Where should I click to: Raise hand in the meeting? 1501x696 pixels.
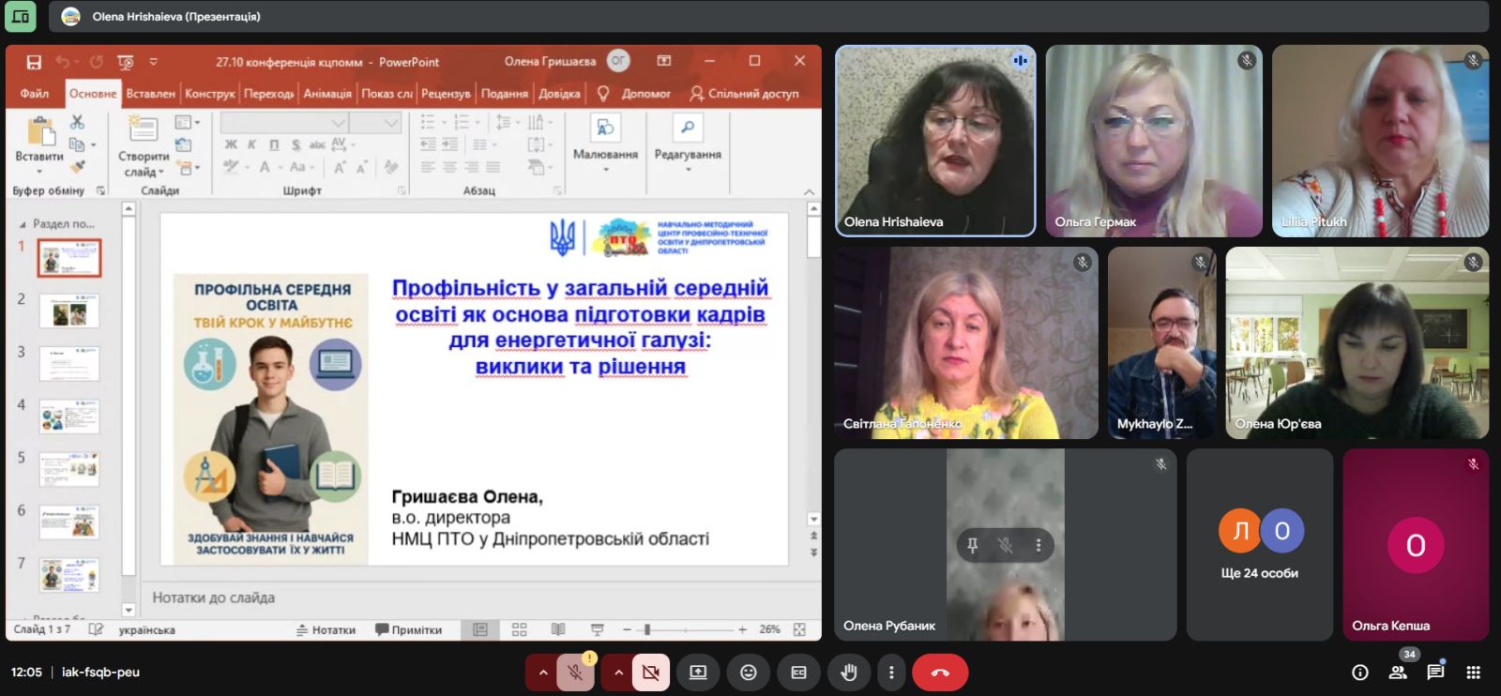pos(849,673)
